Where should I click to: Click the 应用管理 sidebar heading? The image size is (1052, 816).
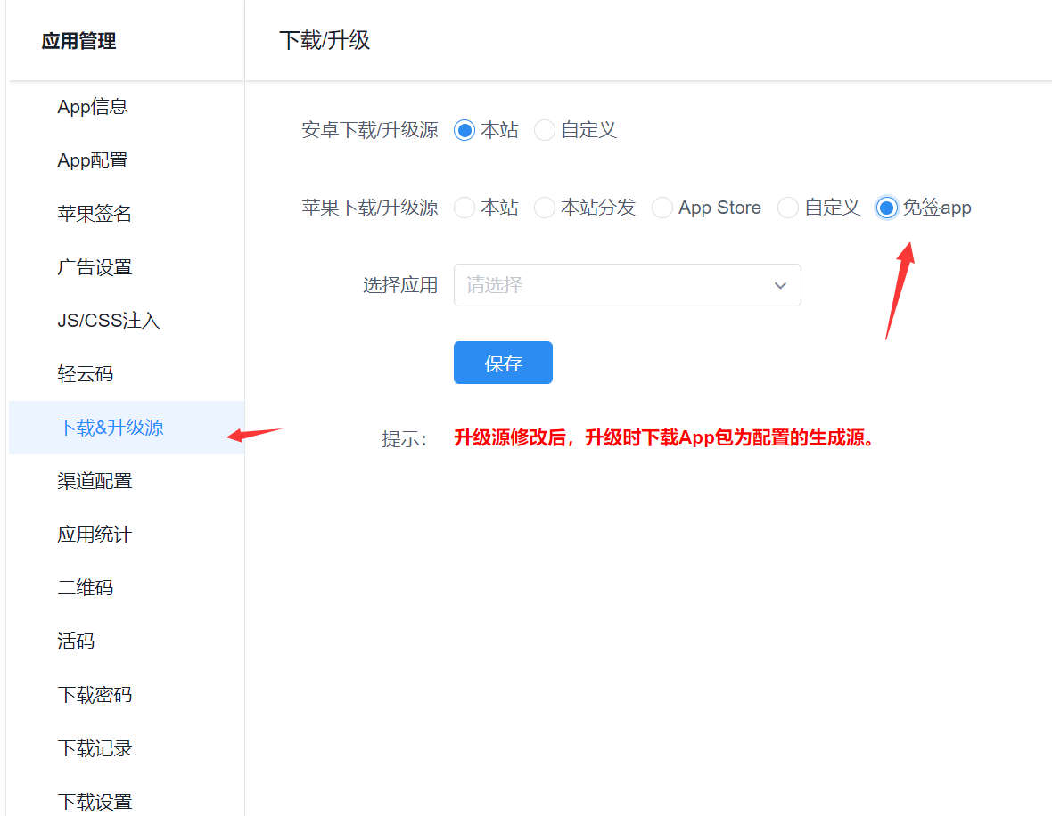point(78,41)
